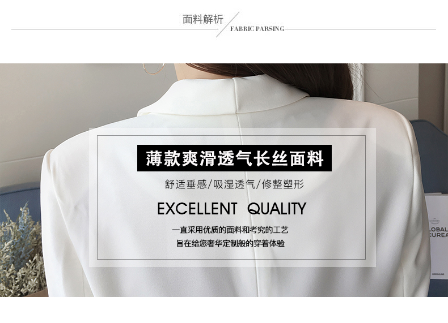This screenshot has height=323, width=448.
Task: Click the center back seam below the collar
Action: 239,123
